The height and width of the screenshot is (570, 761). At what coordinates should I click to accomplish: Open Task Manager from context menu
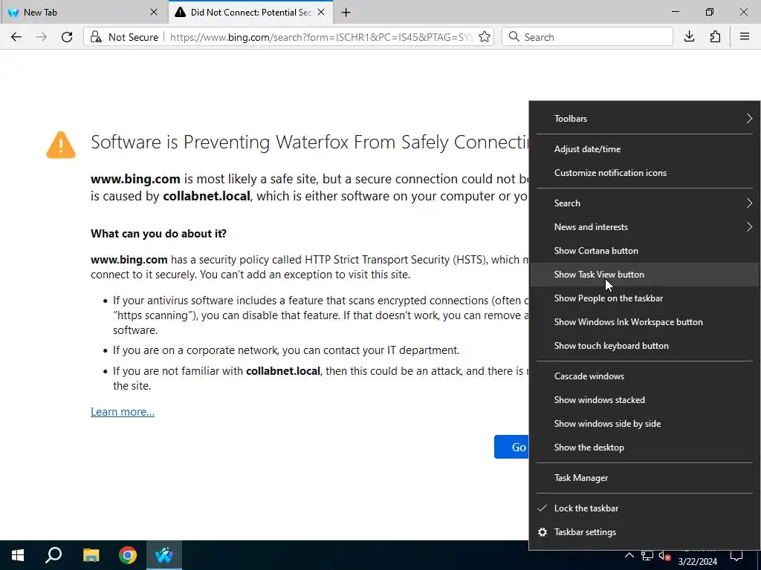pyautogui.click(x=645, y=478)
